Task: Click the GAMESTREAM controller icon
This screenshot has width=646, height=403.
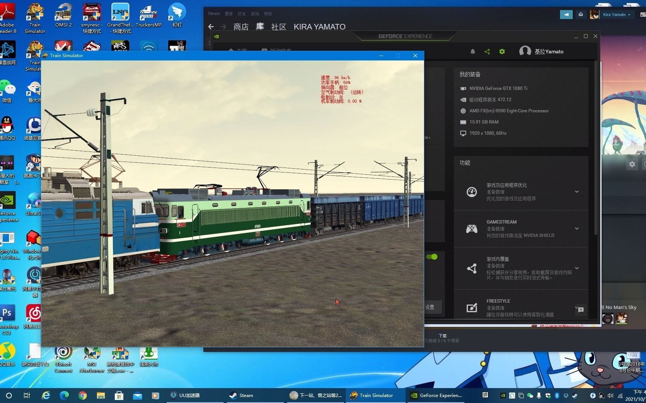Action: (x=471, y=229)
